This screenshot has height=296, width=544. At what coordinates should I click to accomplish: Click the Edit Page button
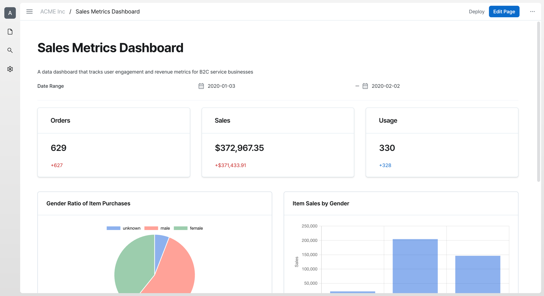click(504, 12)
